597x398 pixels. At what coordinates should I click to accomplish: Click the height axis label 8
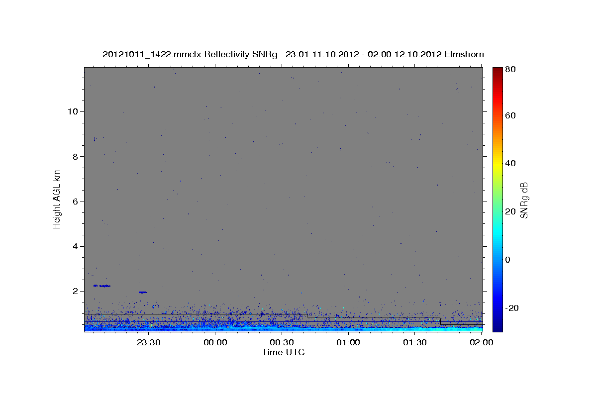pos(76,156)
